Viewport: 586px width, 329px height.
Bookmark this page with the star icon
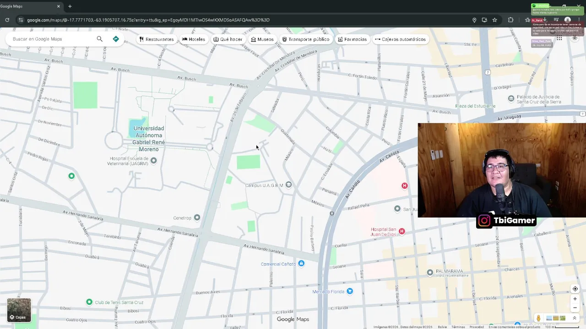pyautogui.click(x=495, y=20)
